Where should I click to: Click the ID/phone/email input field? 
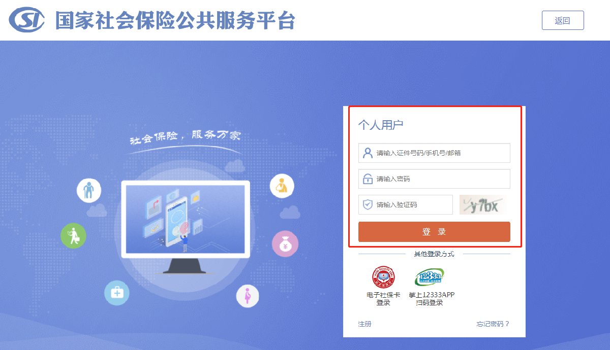[x=434, y=153]
